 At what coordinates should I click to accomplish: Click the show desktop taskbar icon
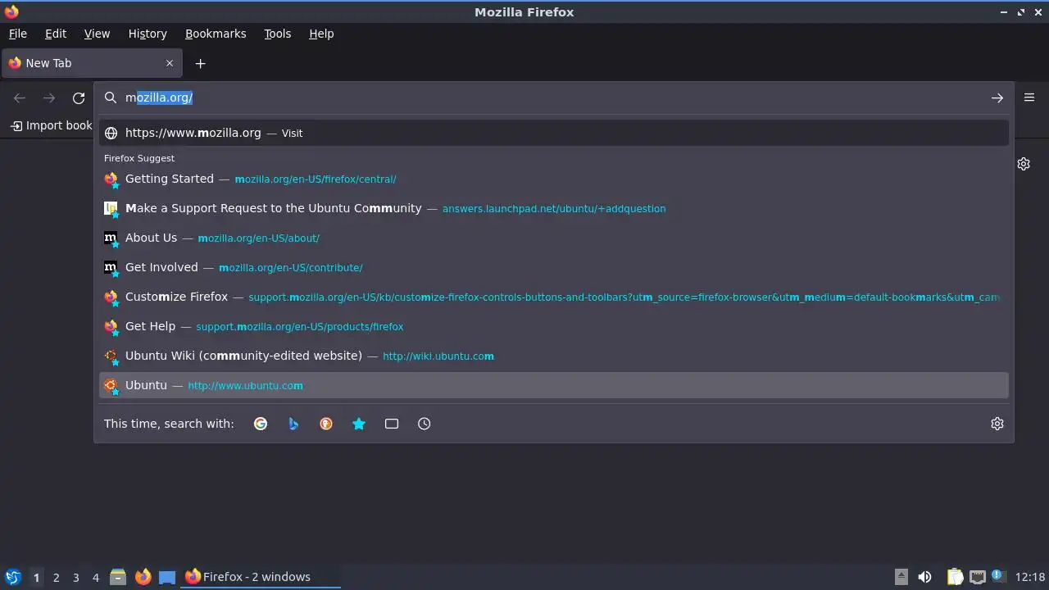click(x=167, y=577)
